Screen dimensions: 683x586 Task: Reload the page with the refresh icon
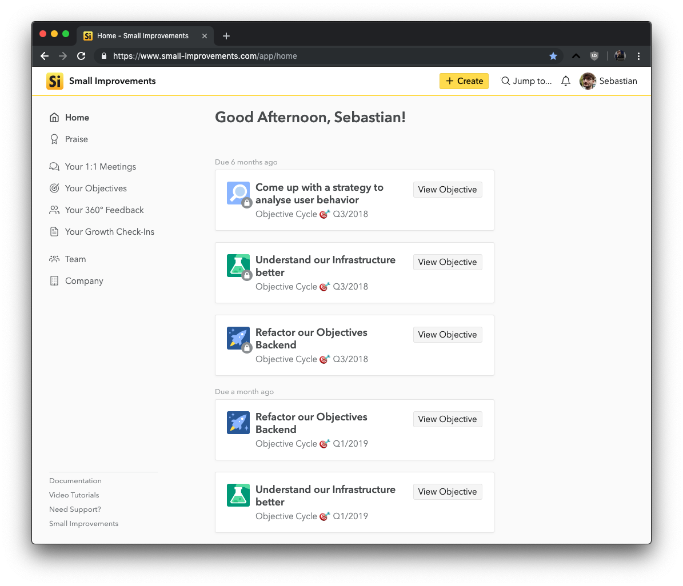pyautogui.click(x=81, y=56)
